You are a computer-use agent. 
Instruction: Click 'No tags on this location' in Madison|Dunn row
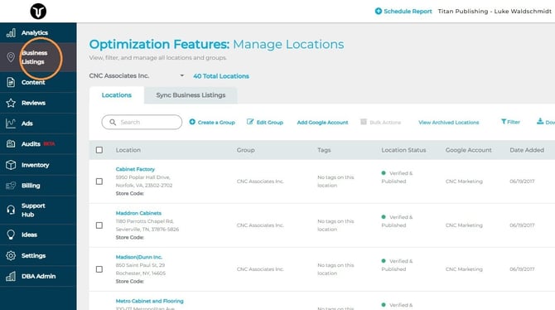335,269
